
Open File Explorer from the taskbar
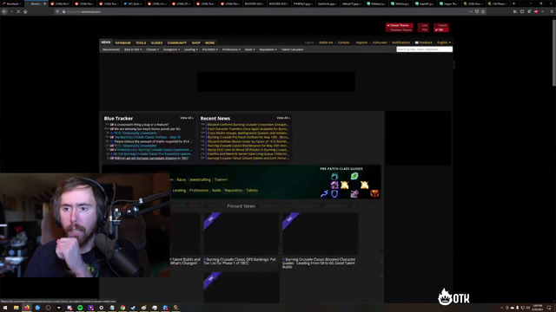click(x=16, y=308)
